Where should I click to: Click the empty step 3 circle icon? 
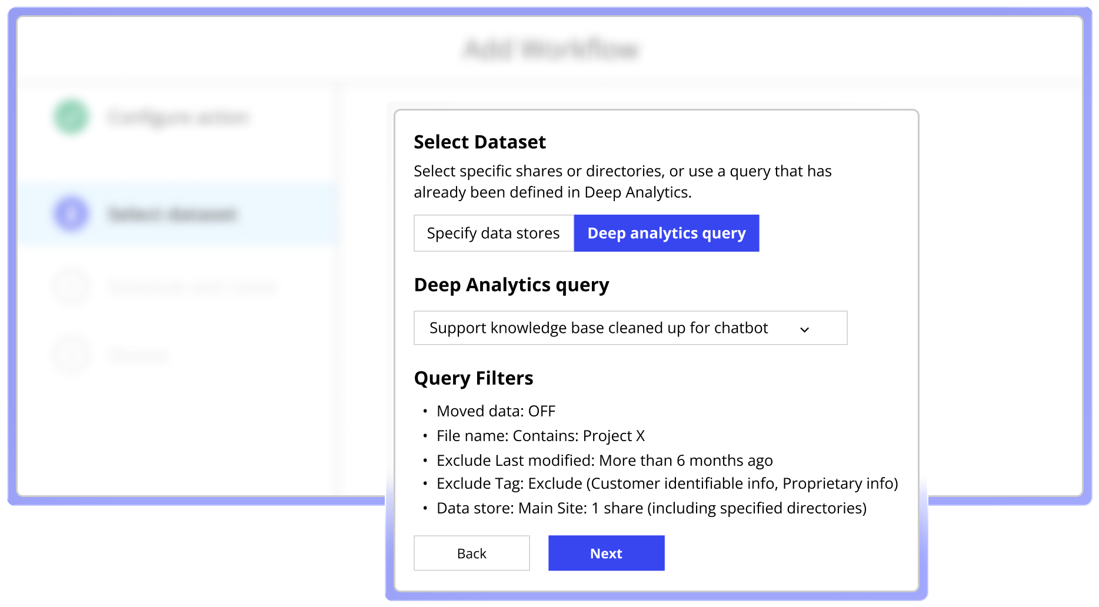71,287
